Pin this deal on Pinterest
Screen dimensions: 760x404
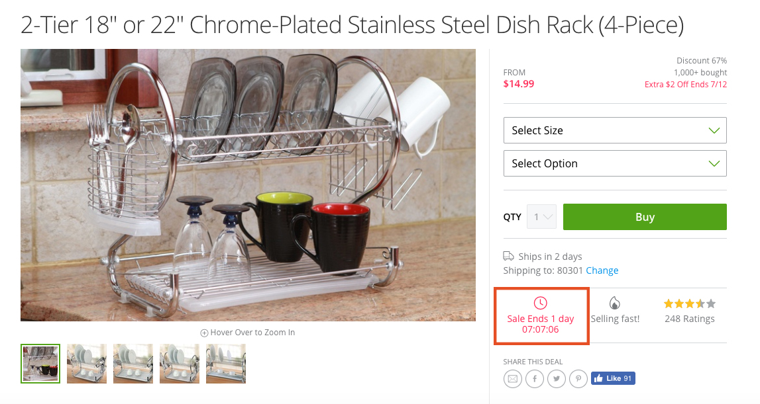tap(578, 379)
